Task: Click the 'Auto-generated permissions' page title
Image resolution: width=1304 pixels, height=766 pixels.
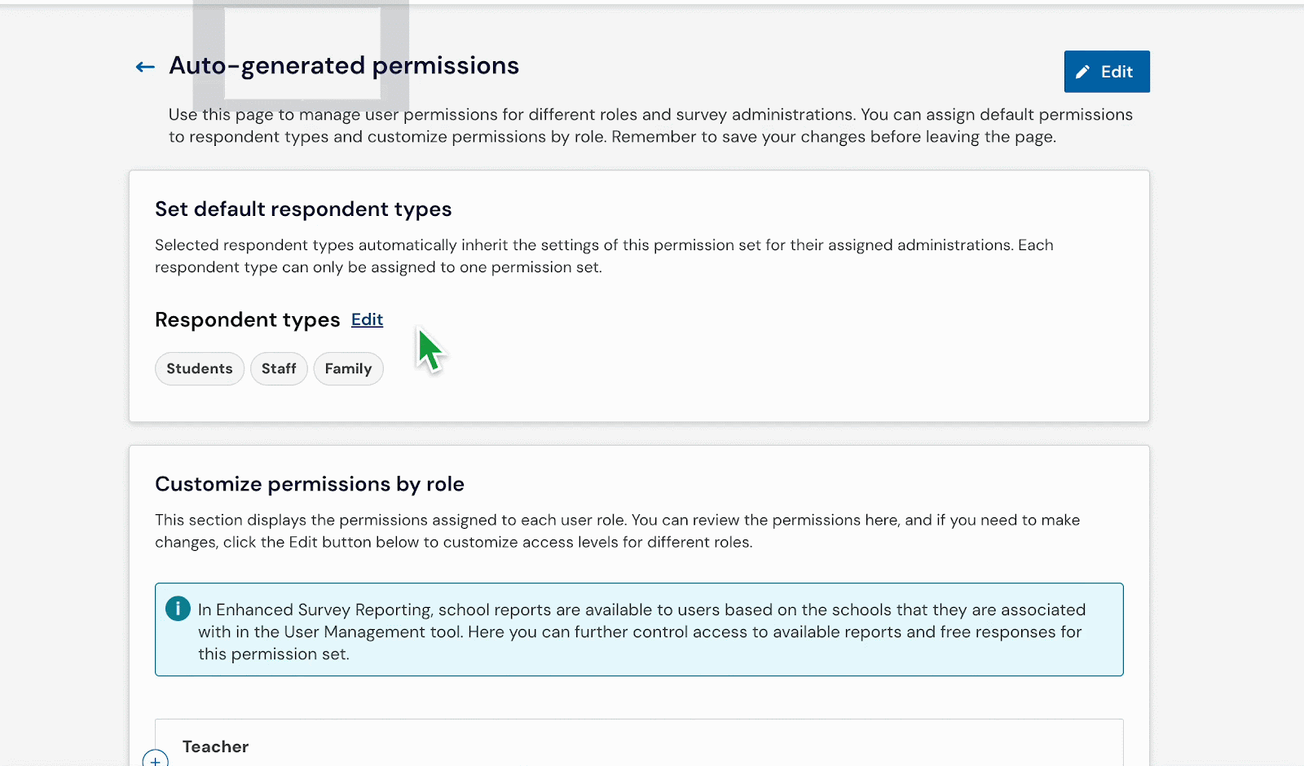Action: pos(344,65)
